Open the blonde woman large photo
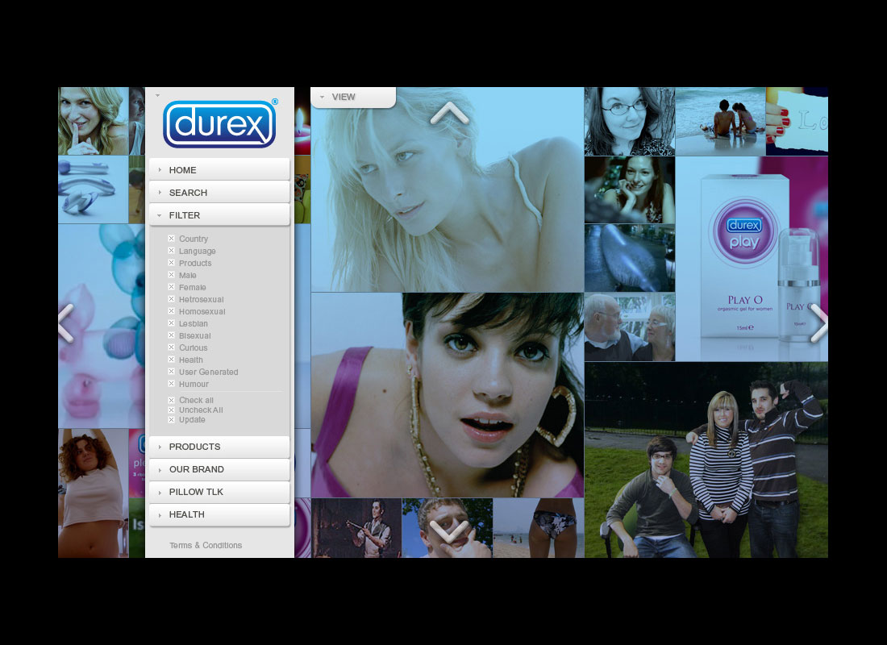The width and height of the screenshot is (887, 645). coord(448,189)
